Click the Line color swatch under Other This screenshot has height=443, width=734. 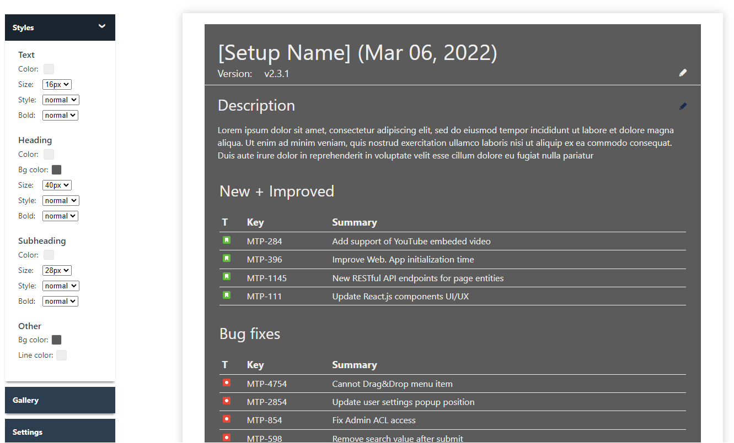(x=61, y=355)
